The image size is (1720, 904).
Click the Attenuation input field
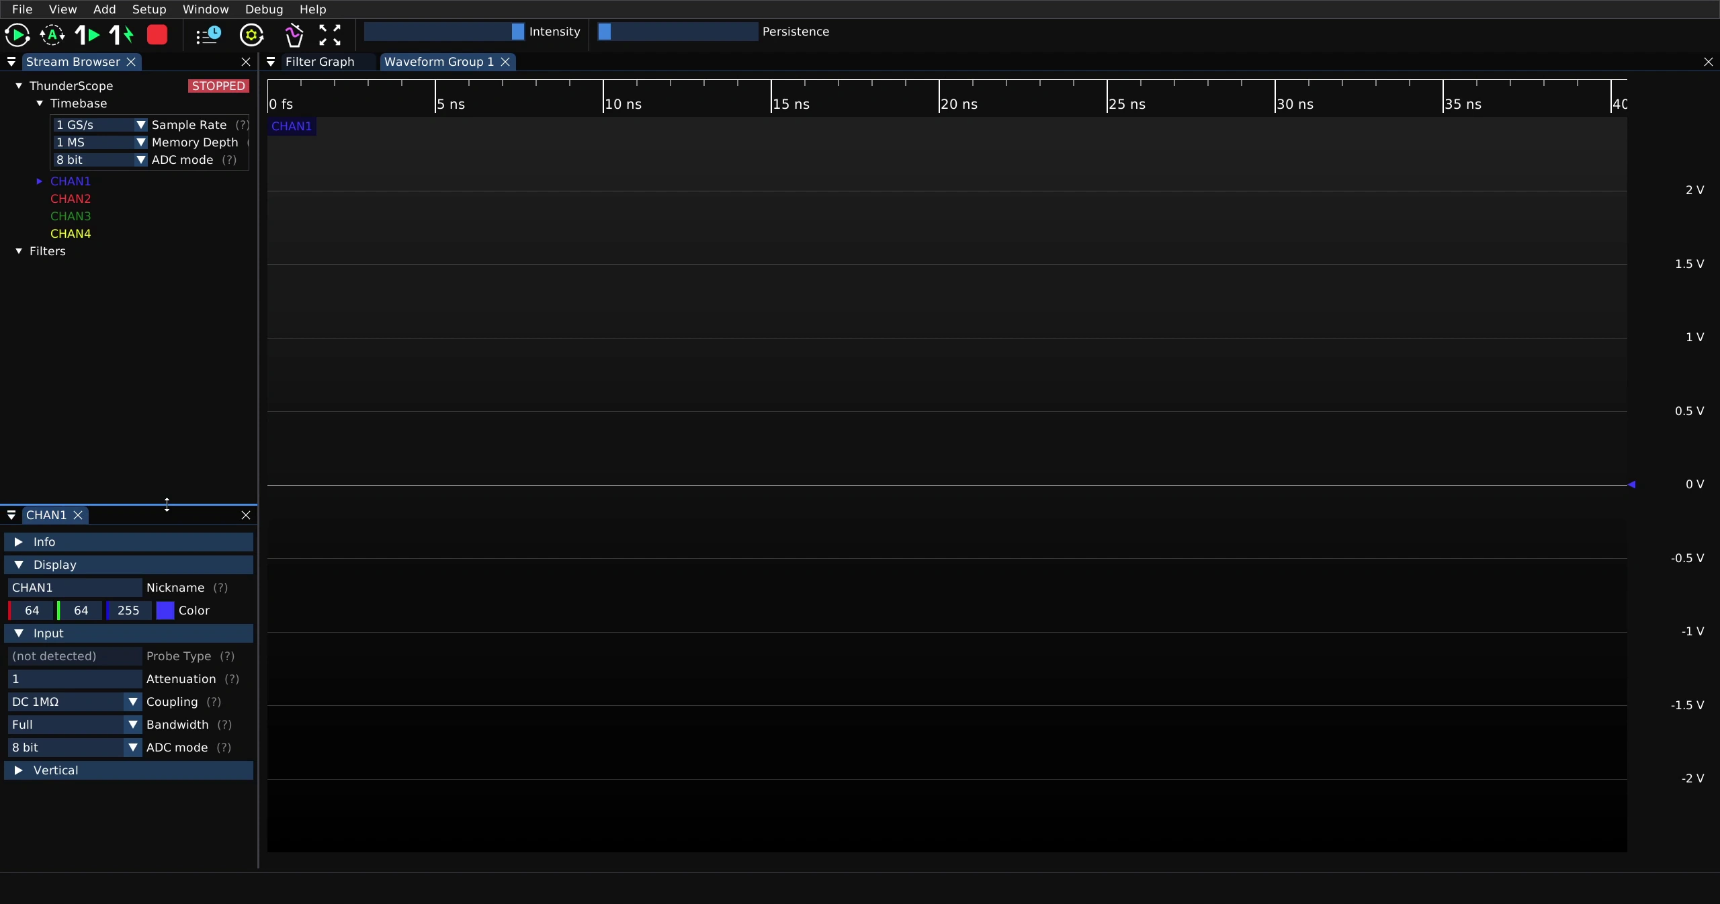(75, 679)
